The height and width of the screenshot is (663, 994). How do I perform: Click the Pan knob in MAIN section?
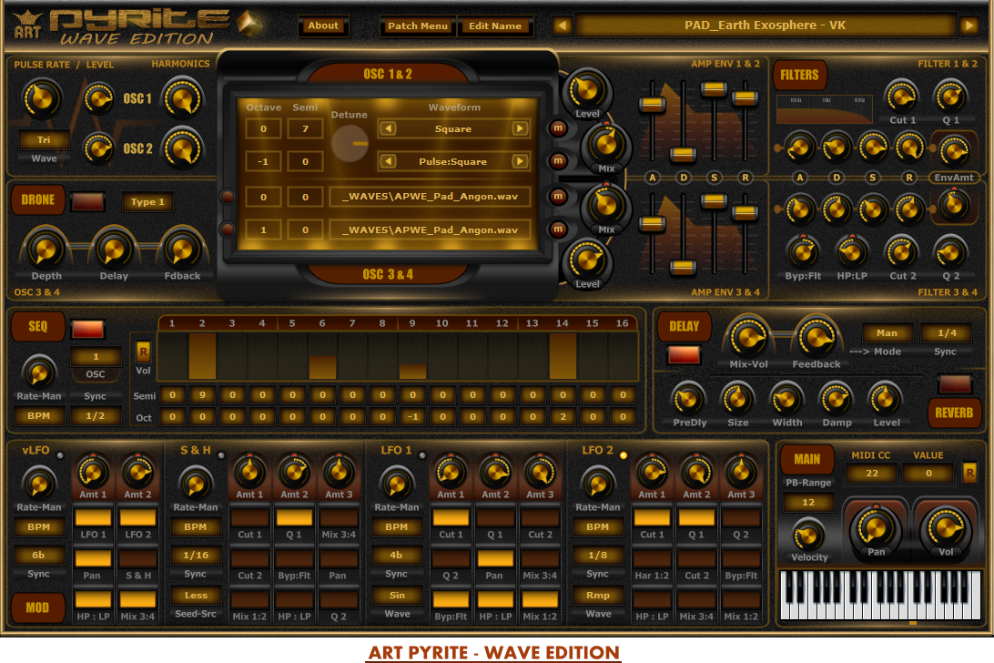click(874, 525)
